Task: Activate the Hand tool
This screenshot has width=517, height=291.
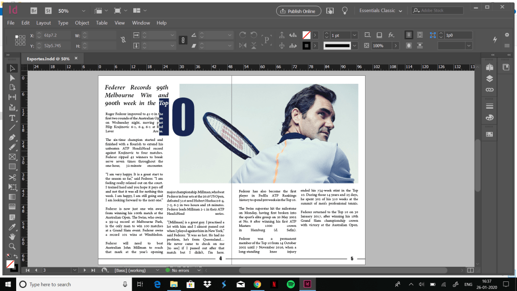Action: 12,236
